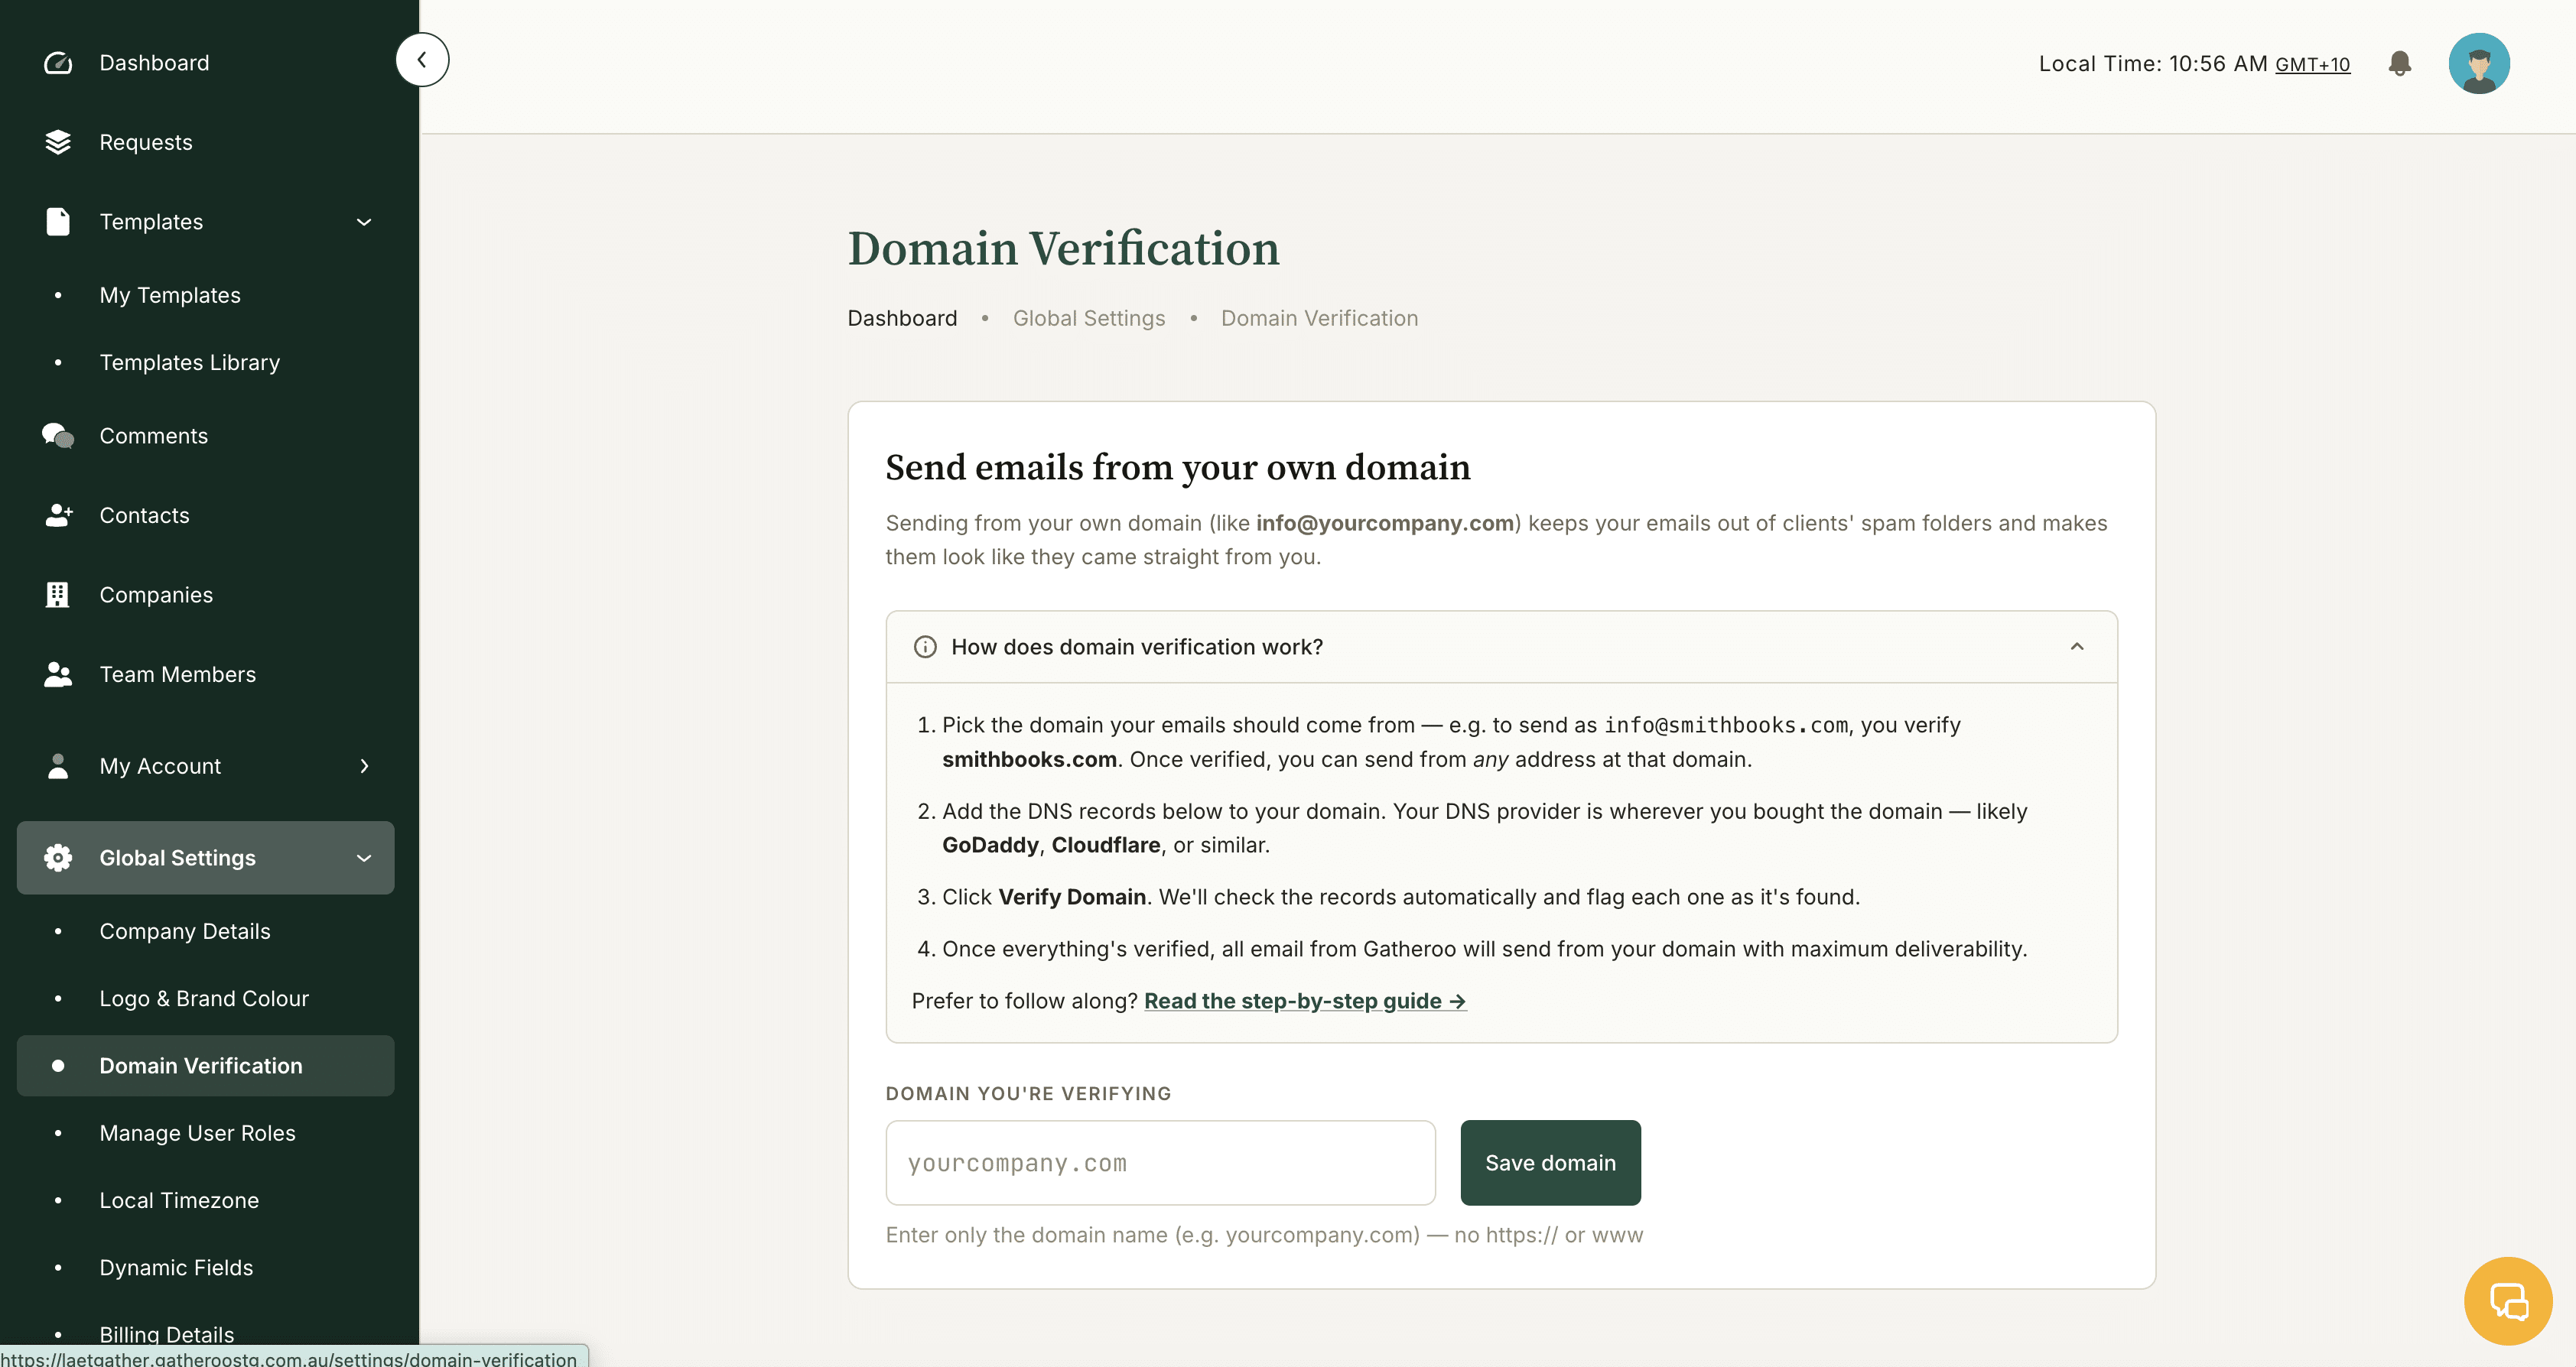This screenshot has height=1367, width=2576.
Task: Click the Companies building icon
Action: point(58,595)
